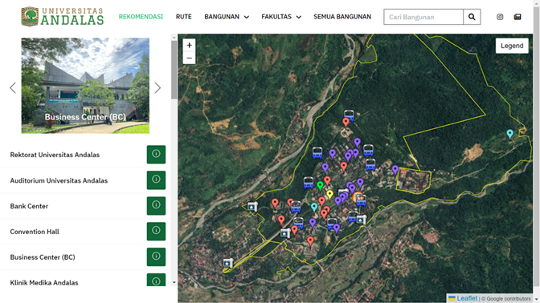Go to next carousel image
The image size is (540, 303).
[157, 88]
